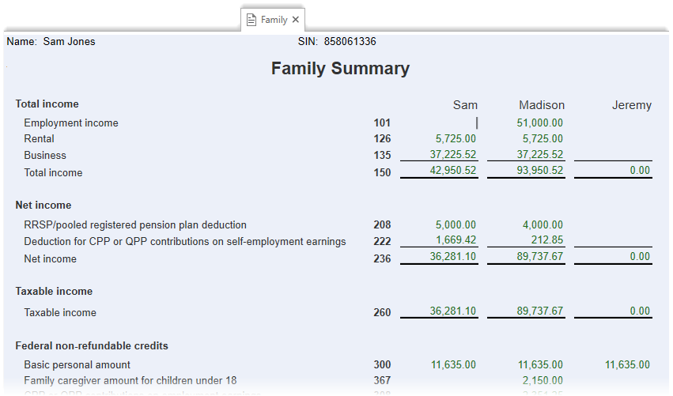
Task: Select the Family tab label
Action: 274,20
